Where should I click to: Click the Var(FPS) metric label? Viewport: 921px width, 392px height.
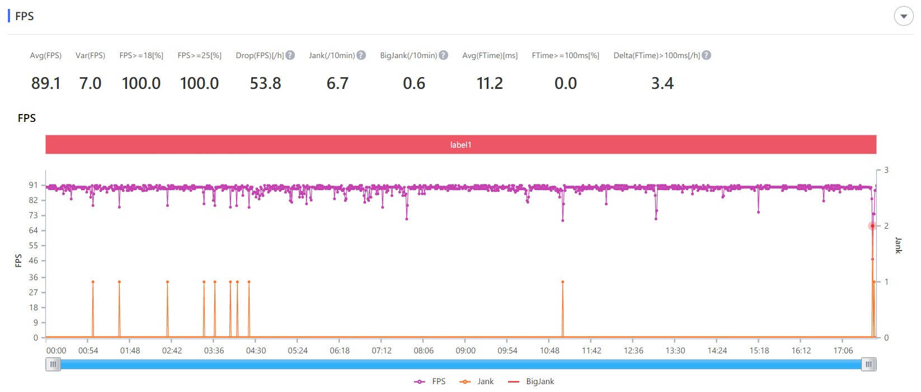[x=90, y=55]
